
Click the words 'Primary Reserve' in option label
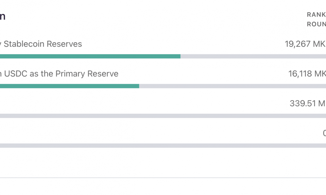tap(87, 74)
